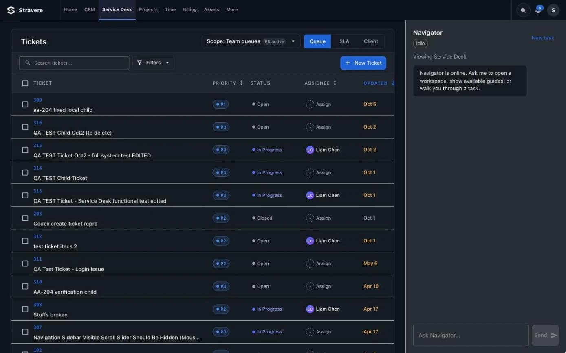The height and width of the screenshot is (353, 566).
Task: Expand the Filters dropdown
Action: point(153,63)
